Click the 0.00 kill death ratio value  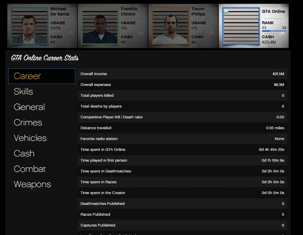[x=280, y=117]
